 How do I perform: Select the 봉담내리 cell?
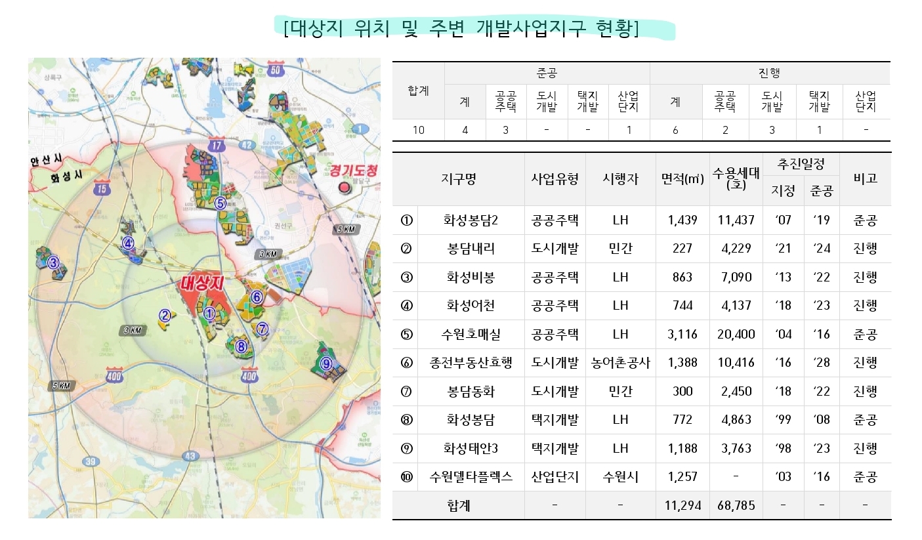[x=471, y=249]
